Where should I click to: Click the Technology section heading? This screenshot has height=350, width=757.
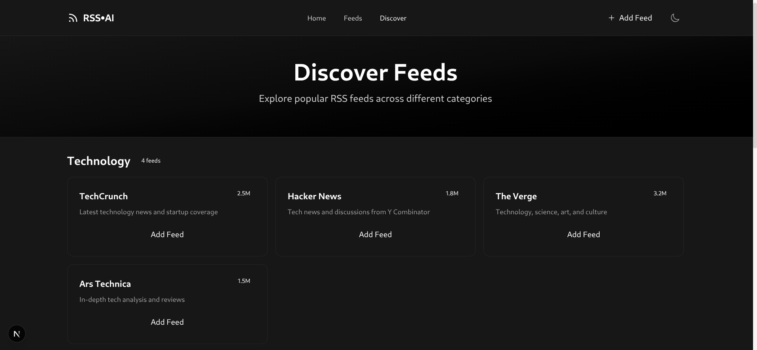(99, 161)
